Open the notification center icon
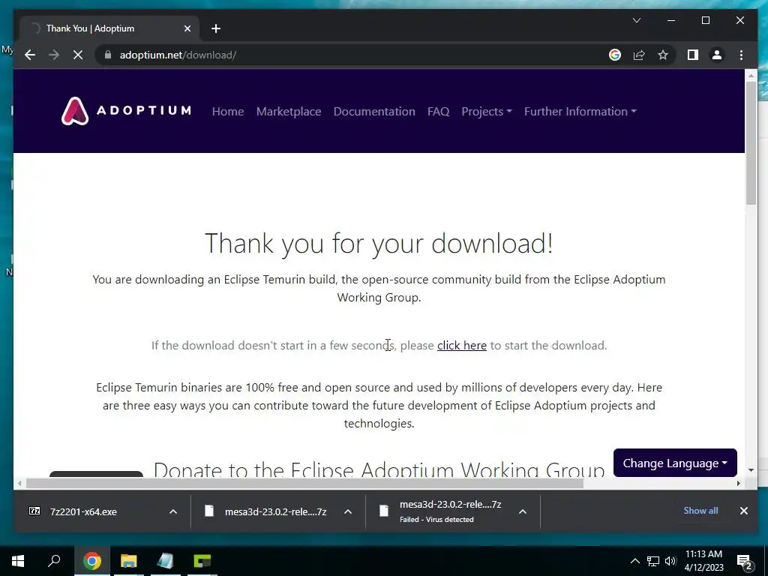Viewport: 768px width, 576px height. click(x=745, y=561)
